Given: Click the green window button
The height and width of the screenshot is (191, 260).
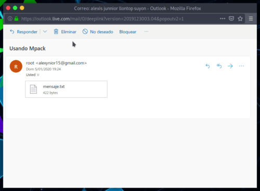Looking at the screenshot, I should 15,8.
